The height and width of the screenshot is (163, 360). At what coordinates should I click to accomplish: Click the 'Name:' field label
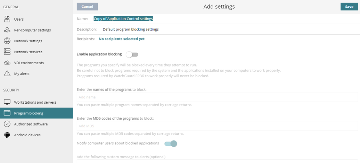[x=82, y=19]
